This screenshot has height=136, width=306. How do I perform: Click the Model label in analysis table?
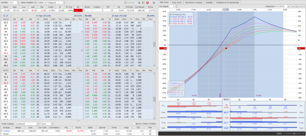[x=6, y=134]
